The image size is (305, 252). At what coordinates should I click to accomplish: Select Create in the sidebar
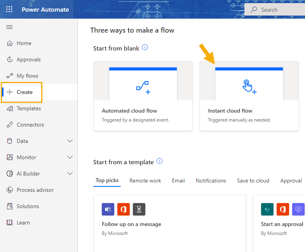(39, 92)
